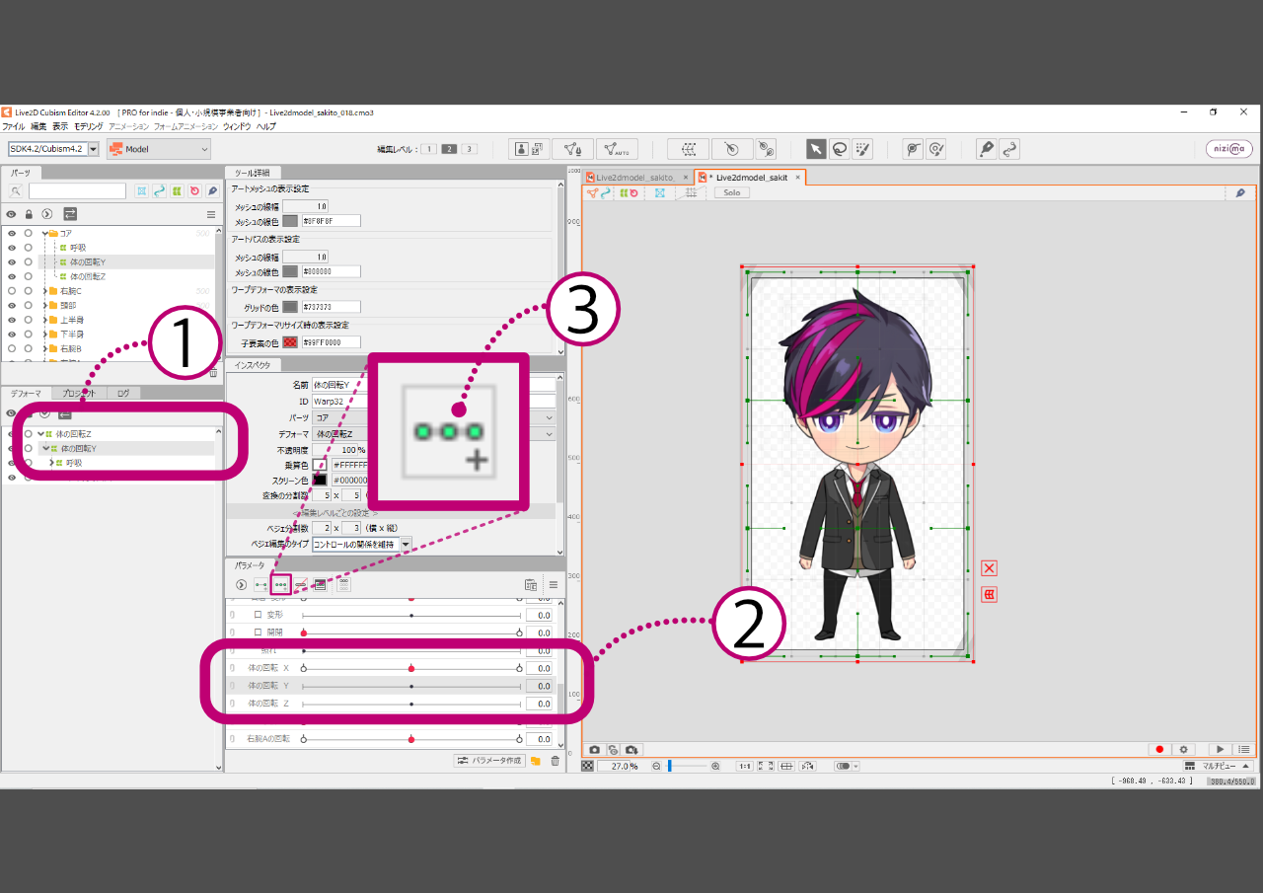This screenshot has width=1263, height=893.
Task: Select the Arrow selection tool
Action: [816, 149]
